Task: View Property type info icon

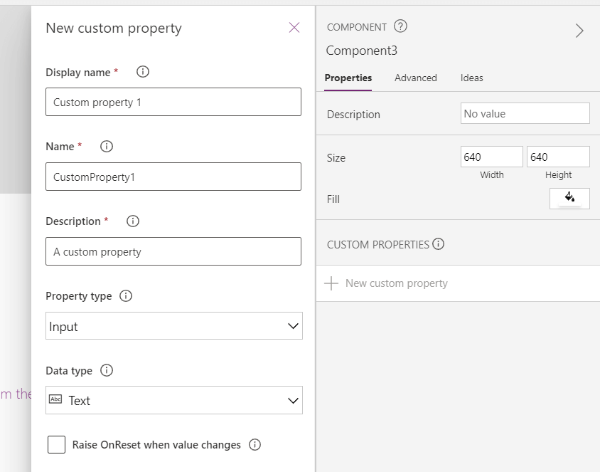Action: coord(126,295)
